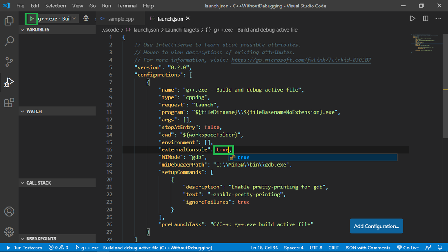448x252 pixels.
Task: Open the Edit menu
Action: click(x=35, y=6)
